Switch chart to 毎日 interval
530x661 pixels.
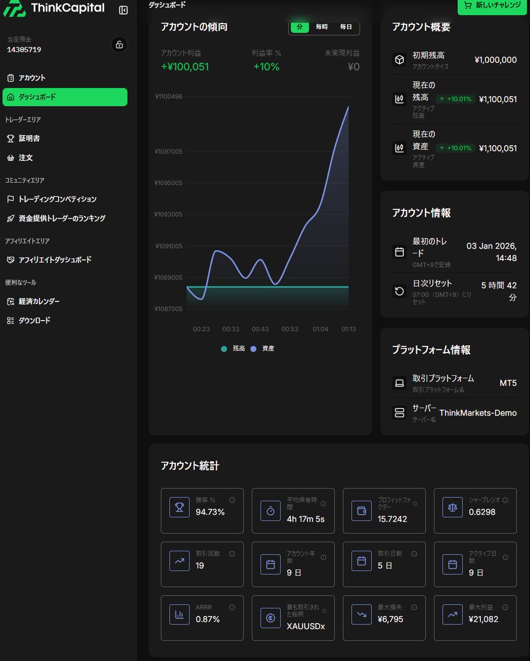pyautogui.click(x=346, y=26)
